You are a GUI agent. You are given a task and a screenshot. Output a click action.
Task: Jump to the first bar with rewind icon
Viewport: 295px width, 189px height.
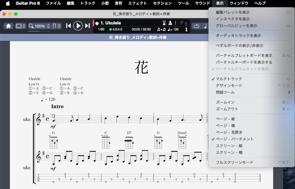(x=68, y=26)
